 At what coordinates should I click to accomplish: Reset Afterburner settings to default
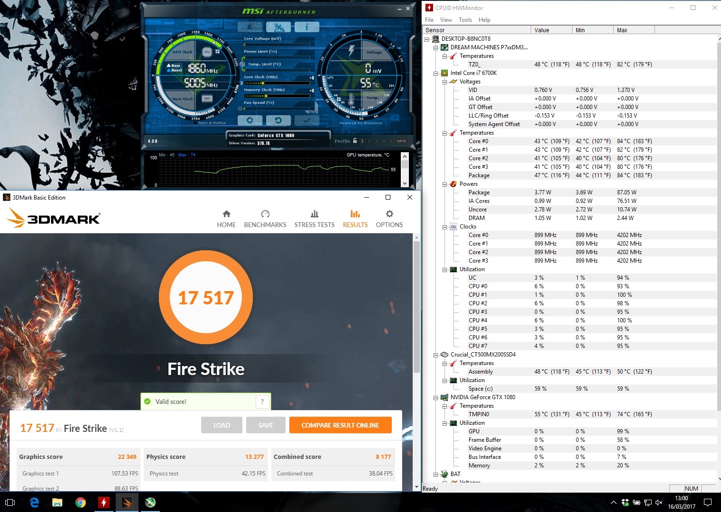point(278,120)
